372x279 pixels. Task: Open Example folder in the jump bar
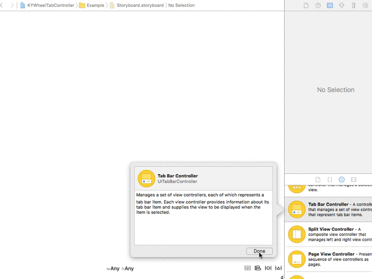click(92, 5)
